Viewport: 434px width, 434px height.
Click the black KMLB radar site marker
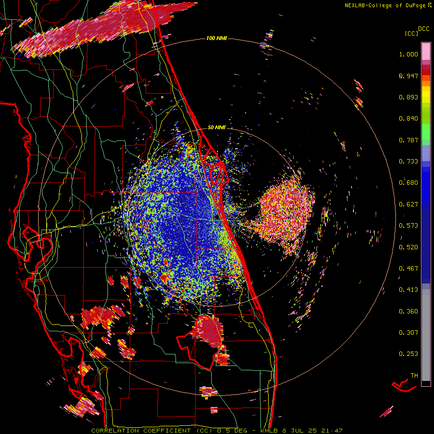click(217, 217)
